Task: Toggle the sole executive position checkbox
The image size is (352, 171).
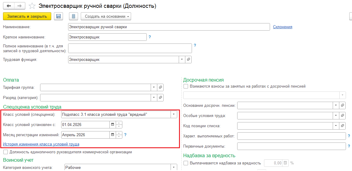Action: (6, 152)
